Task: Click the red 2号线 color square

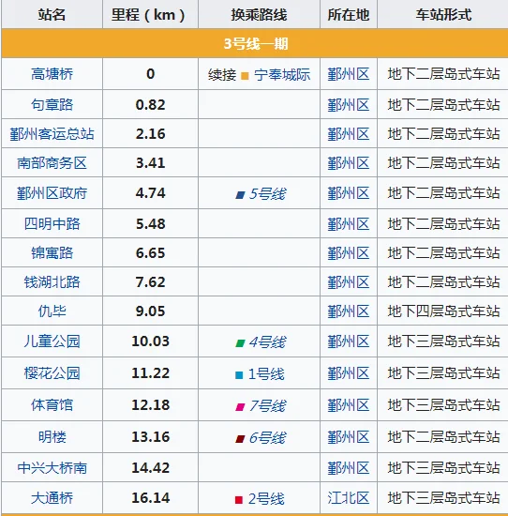Action: [239, 500]
